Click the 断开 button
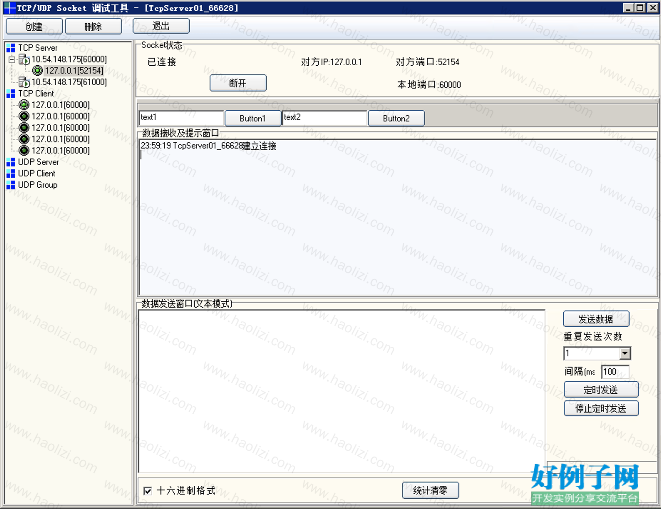Image resolution: width=661 pixels, height=509 pixels. [x=238, y=83]
